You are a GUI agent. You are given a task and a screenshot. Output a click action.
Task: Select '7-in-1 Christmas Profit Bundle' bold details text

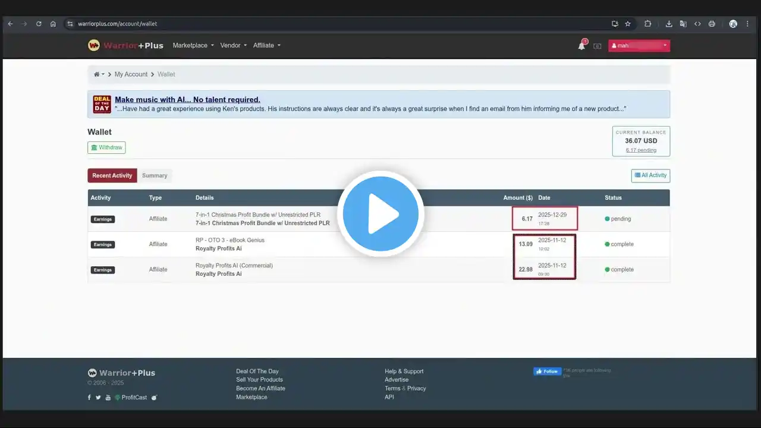tap(262, 224)
